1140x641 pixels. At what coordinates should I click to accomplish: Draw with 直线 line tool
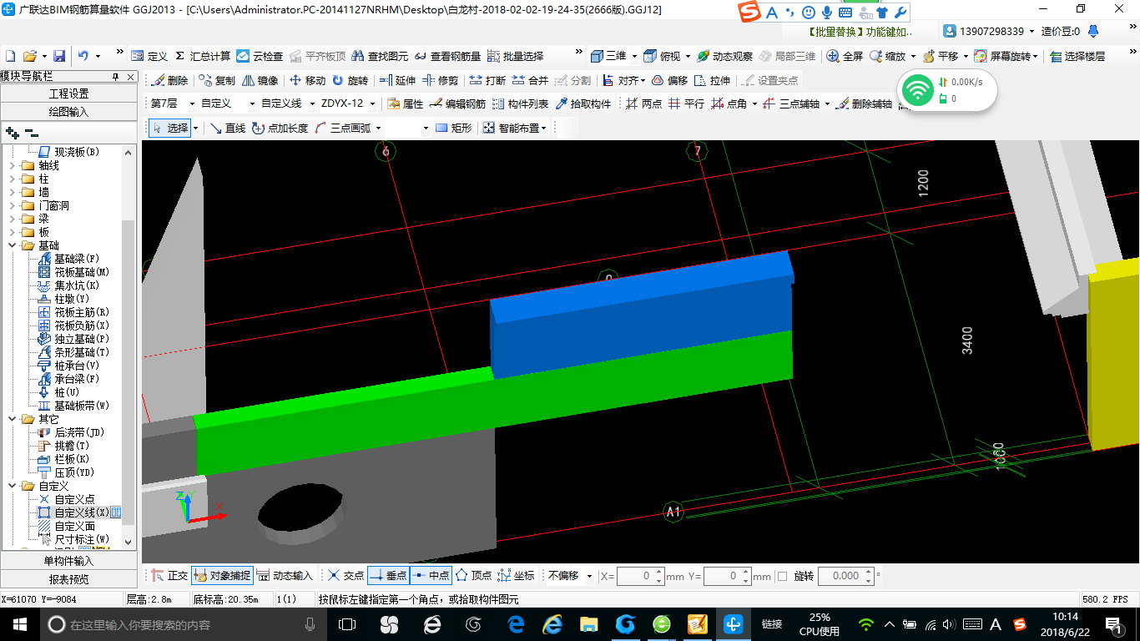point(227,128)
